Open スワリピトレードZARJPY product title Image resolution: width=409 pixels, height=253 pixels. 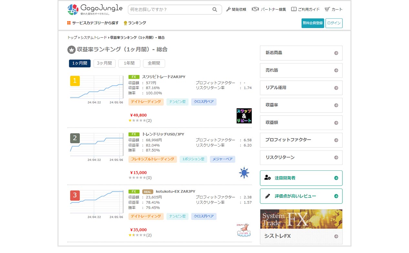coord(164,77)
